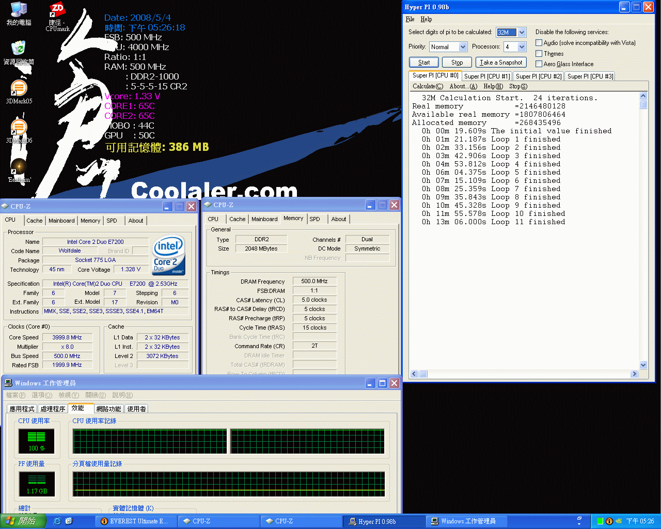
Task: Expand the Priority dropdown set to Normal
Action: coord(463,47)
